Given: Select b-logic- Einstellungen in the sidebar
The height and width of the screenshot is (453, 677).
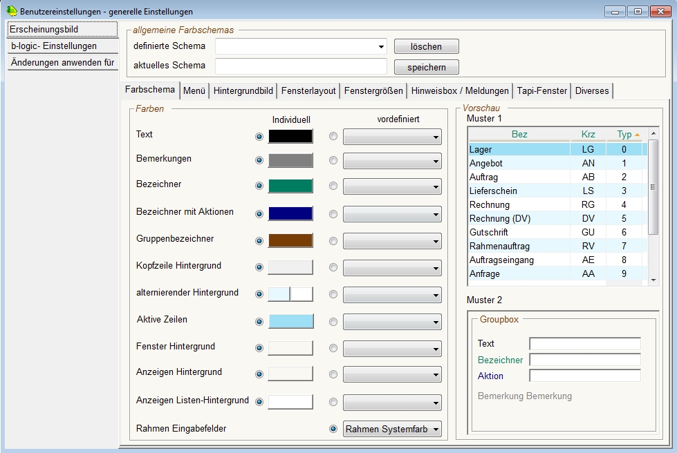Looking at the screenshot, I should 62,46.
